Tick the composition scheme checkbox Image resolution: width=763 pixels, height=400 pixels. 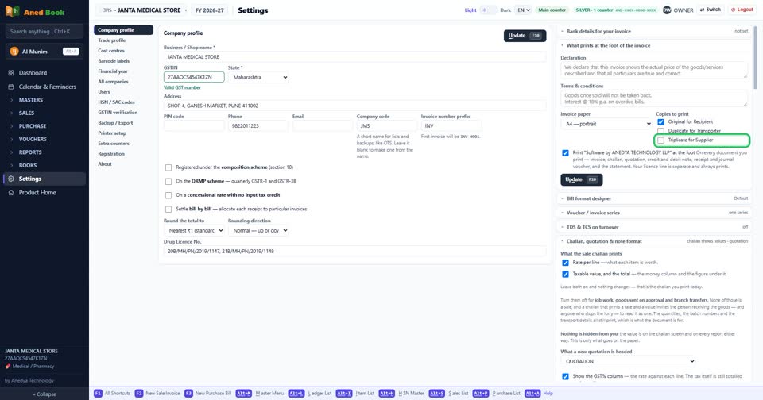click(168, 167)
